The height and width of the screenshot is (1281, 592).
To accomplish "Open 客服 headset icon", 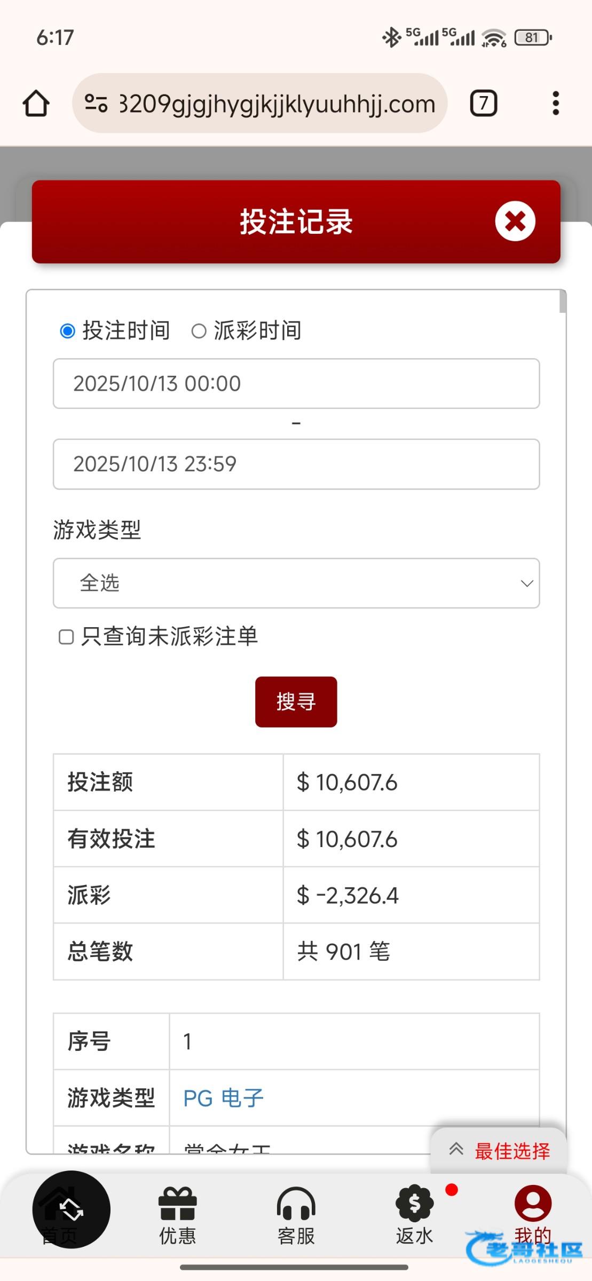I will pyautogui.click(x=296, y=1205).
